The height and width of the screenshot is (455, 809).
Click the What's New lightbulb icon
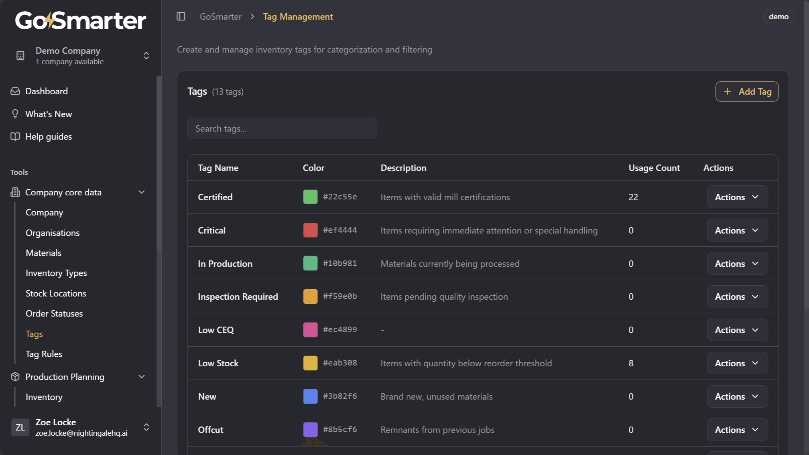[14, 114]
